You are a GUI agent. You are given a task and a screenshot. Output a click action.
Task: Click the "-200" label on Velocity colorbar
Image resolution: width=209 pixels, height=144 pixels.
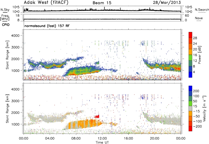tap(197, 126)
